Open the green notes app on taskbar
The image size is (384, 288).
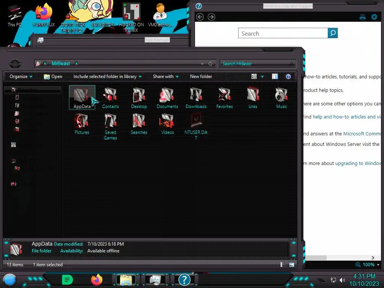tap(67, 280)
